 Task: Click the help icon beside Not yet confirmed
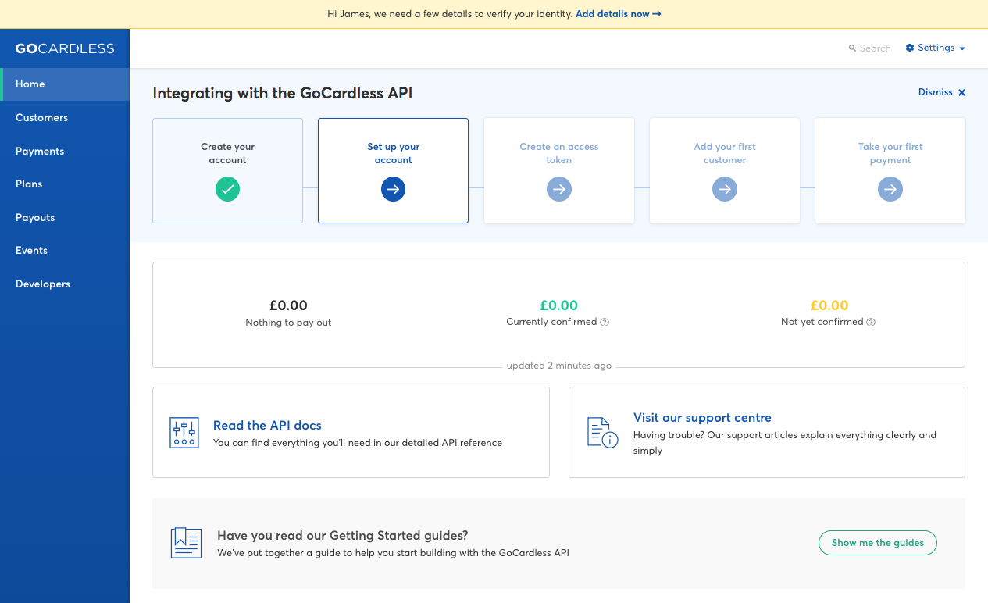click(x=871, y=322)
